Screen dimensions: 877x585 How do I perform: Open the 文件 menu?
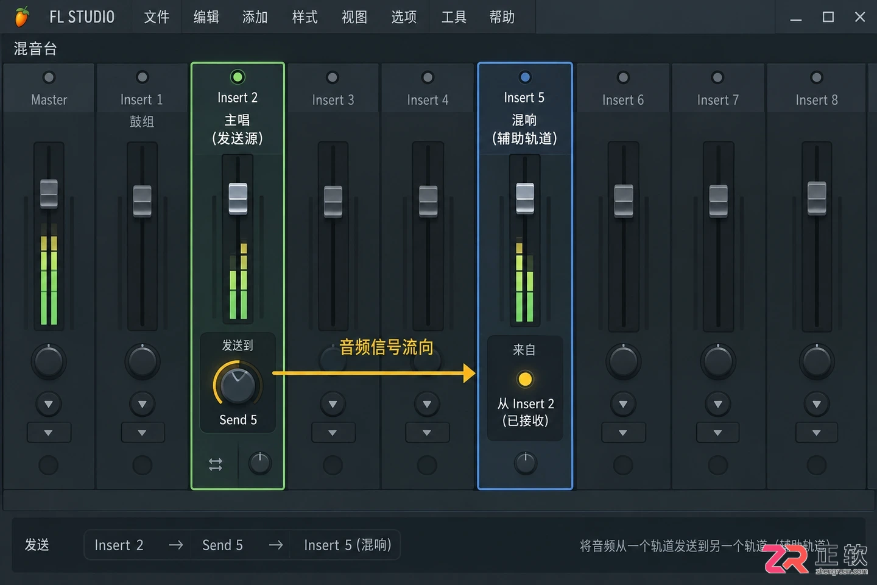[157, 17]
